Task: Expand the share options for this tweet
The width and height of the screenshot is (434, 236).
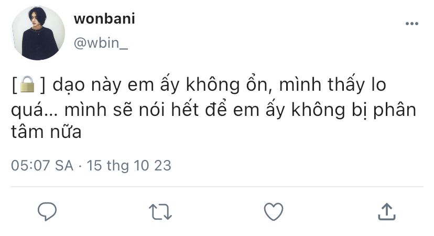Action: point(387,212)
